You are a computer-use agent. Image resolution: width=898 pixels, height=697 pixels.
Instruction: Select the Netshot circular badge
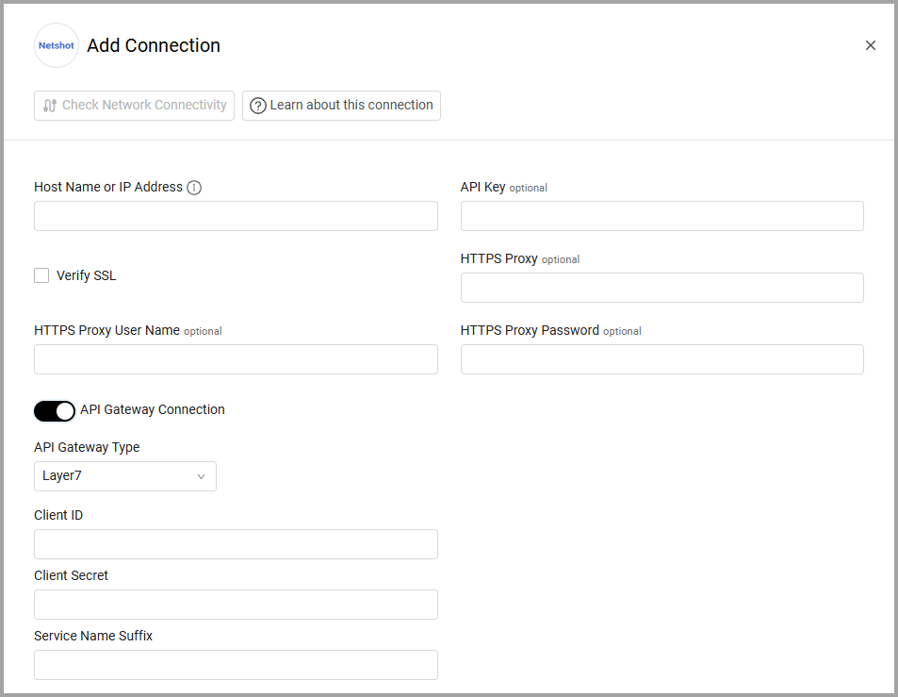(x=56, y=45)
